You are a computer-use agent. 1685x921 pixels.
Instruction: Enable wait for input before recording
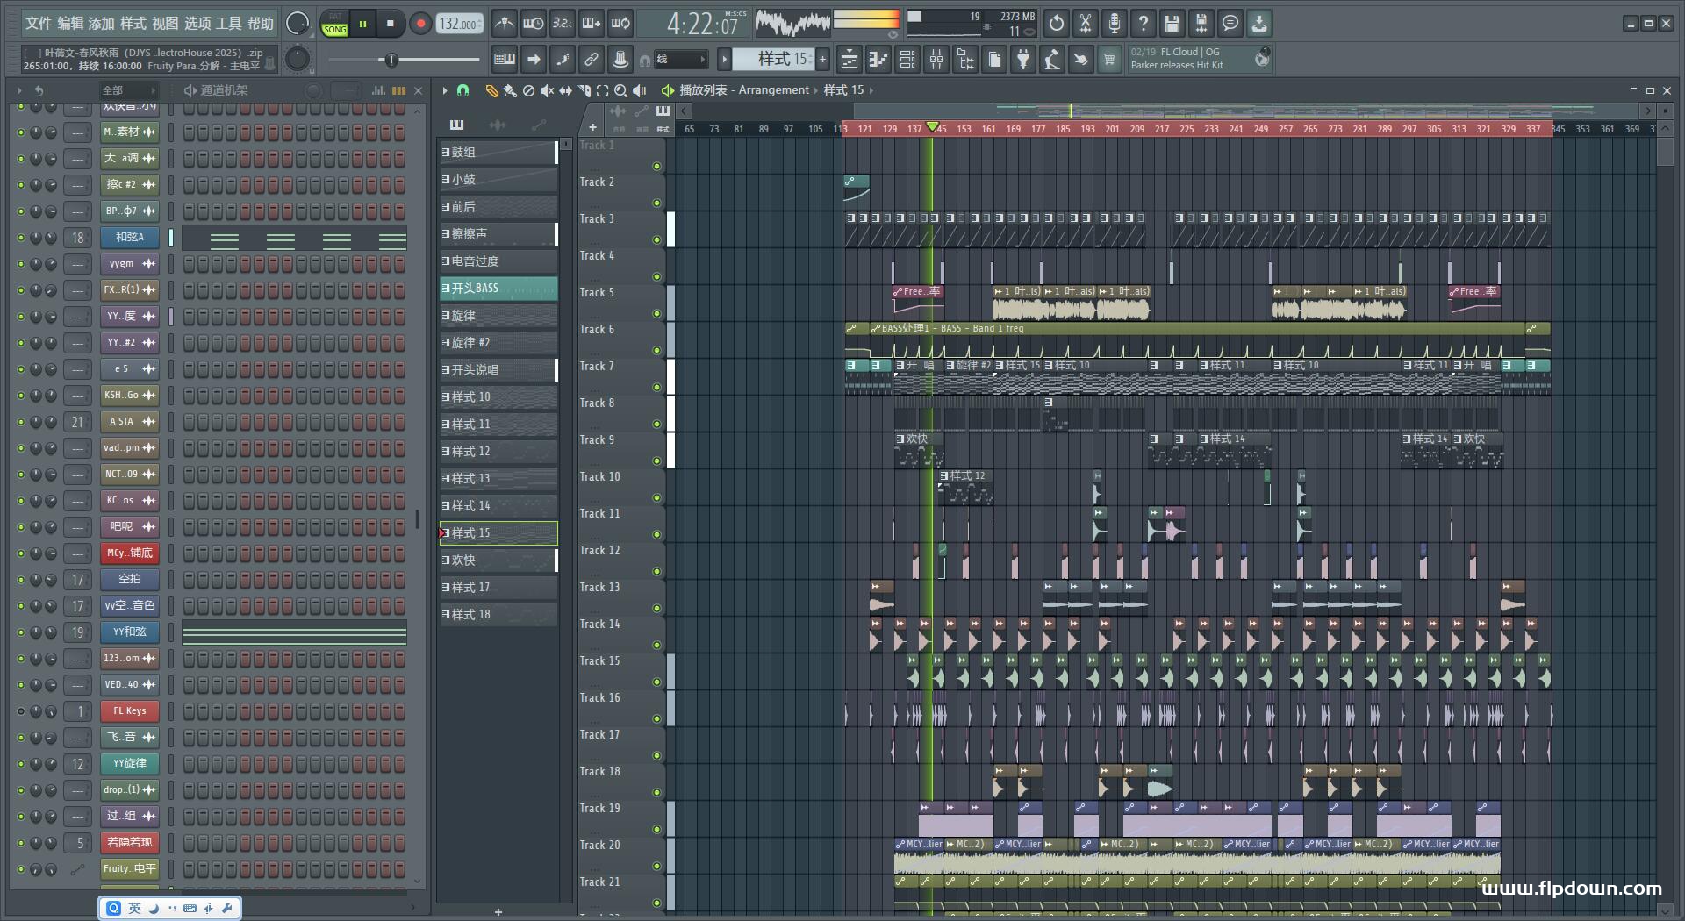point(533,24)
